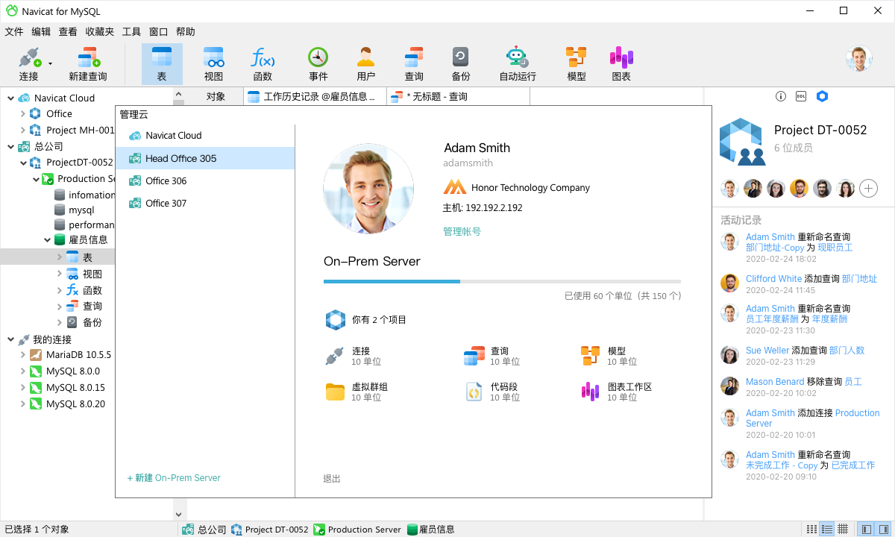The width and height of the screenshot is (895, 537).
Task: Collapse the 我的连接 tree node
Action: (x=10, y=339)
